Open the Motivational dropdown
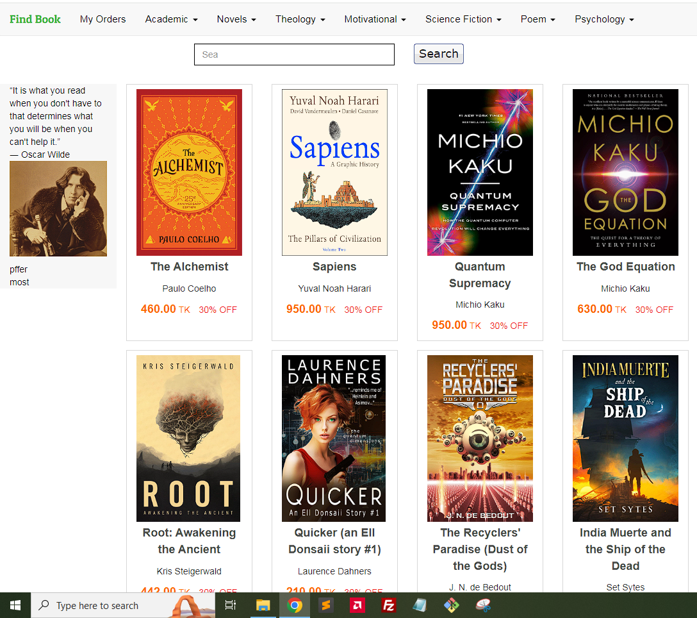The width and height of the screenshot is (697, 618). coord(375,19)
